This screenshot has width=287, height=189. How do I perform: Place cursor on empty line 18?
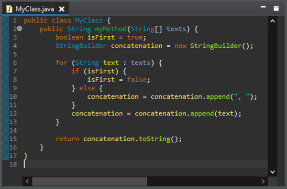pos(145,164)
